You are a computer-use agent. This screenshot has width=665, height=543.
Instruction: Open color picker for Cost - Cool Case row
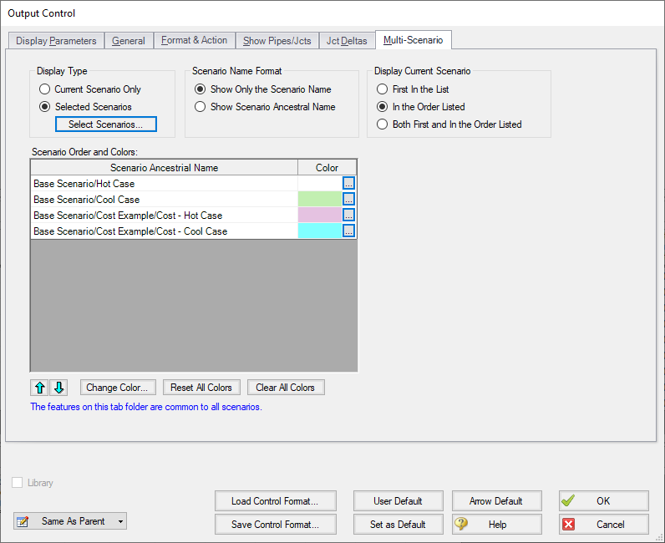(x=348, y=231)
